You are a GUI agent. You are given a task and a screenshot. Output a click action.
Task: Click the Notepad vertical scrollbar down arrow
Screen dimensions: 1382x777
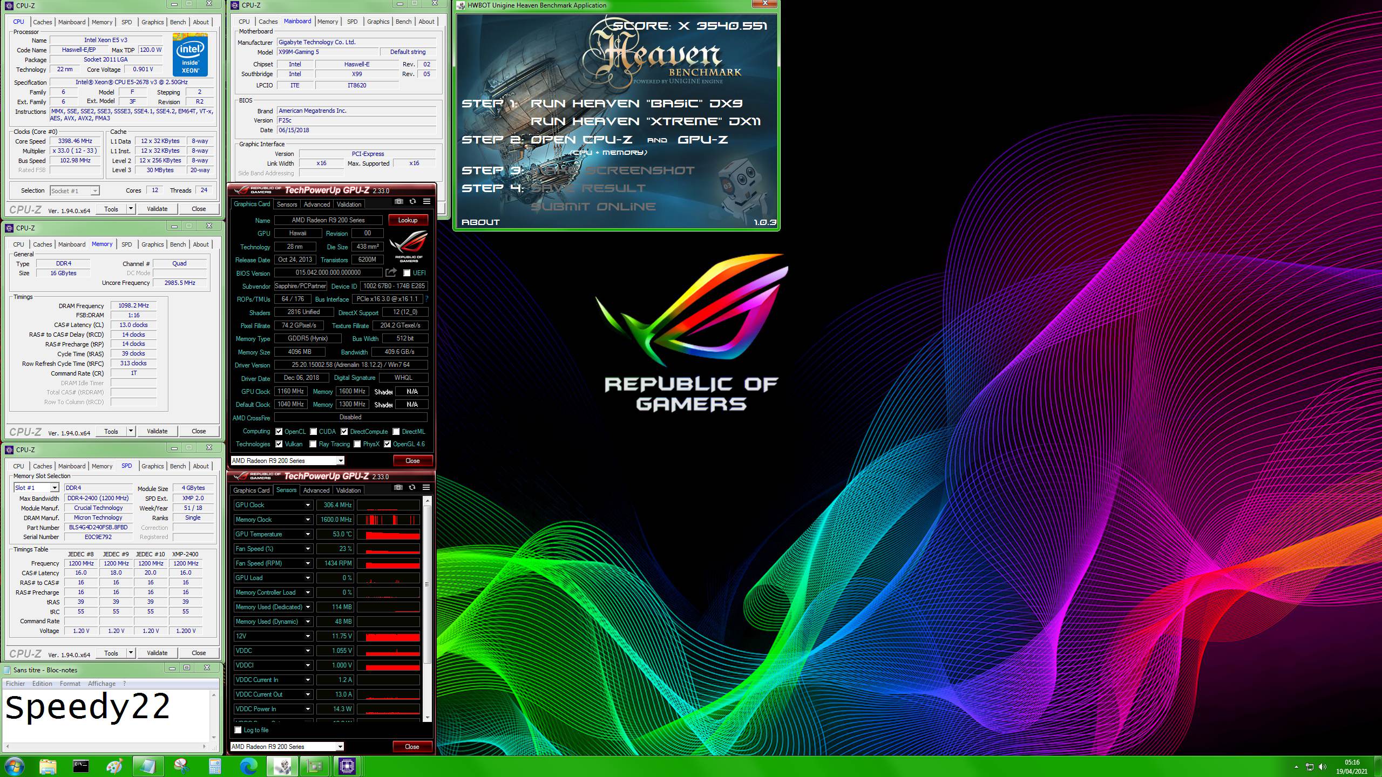(x=214, y=738)
